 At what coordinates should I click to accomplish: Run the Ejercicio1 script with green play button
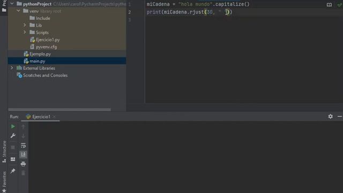pos(13,127)
